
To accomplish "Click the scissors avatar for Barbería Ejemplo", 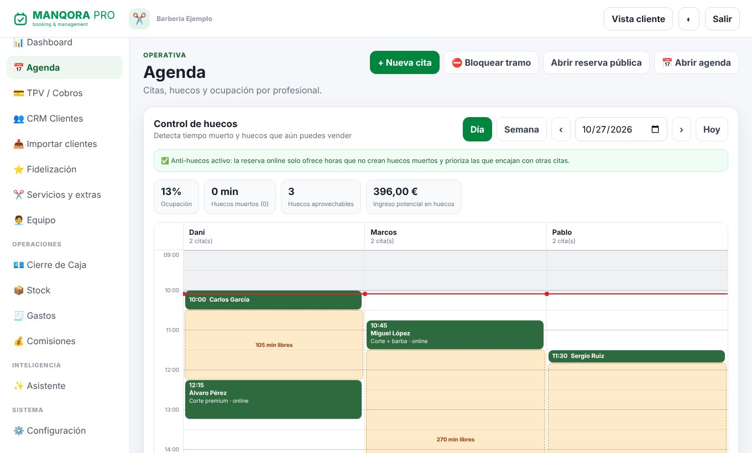I will click(139, 19).
